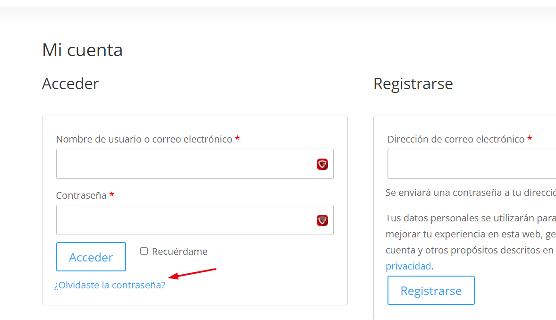The image size is (556, 320).
Task: Click the Mi cuenta page heading
Action: tap(82, 50)
